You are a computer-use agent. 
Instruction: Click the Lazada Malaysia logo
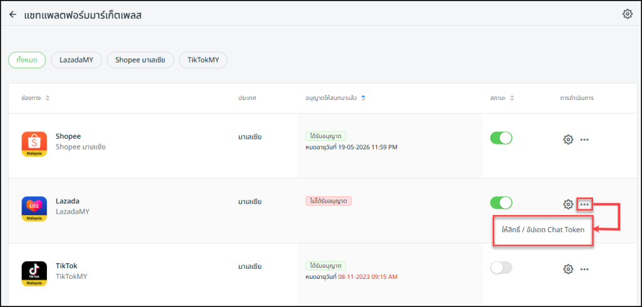pyautogui.click(x=34, y=209)
